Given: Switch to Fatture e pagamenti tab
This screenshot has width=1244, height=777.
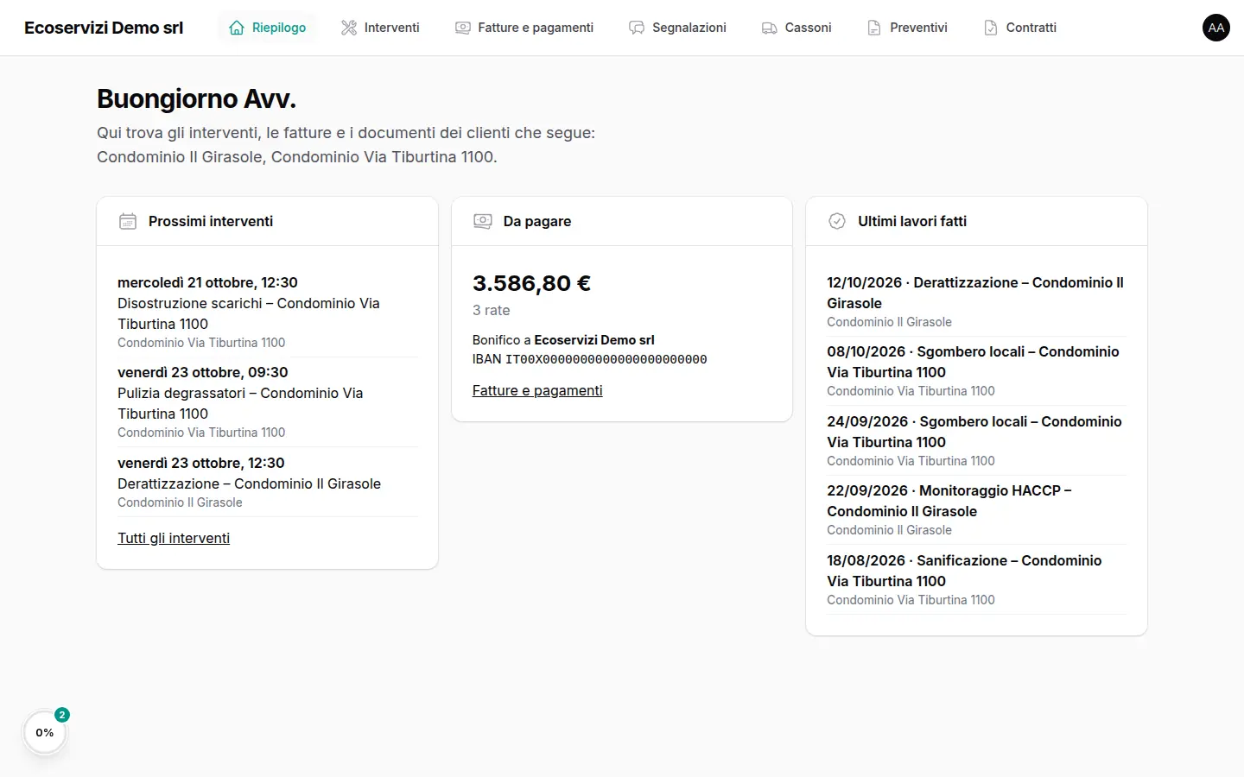Looking at the screenshot, I should pyautogui.click(x=524, y=28).
